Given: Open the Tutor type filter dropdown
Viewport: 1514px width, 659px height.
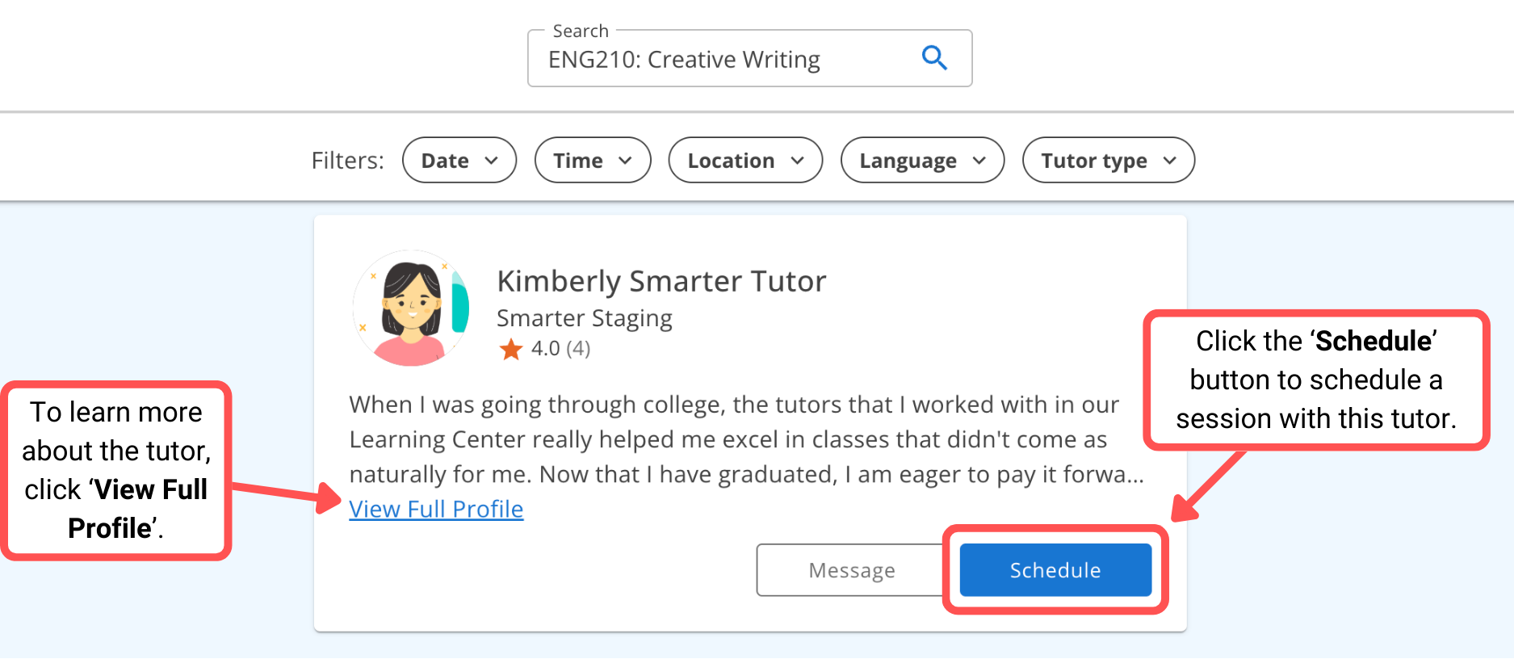Looking at the screenshot, I should 1107,160.
